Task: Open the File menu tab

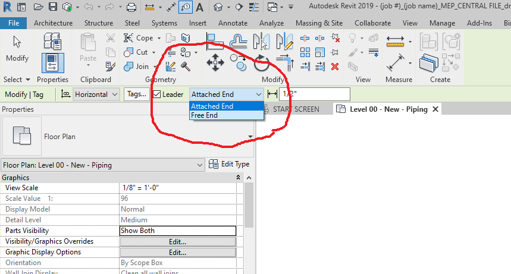Action: tap(14, 23)
